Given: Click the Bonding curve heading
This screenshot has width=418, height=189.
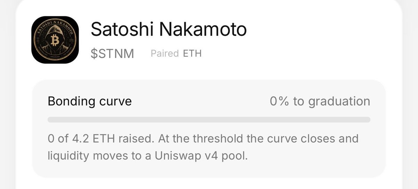Looking at the screenshot, I should (90, 101).
